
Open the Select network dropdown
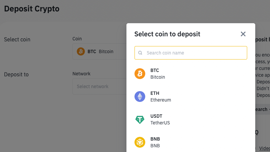pyautogui.click(x=100, y=86)
